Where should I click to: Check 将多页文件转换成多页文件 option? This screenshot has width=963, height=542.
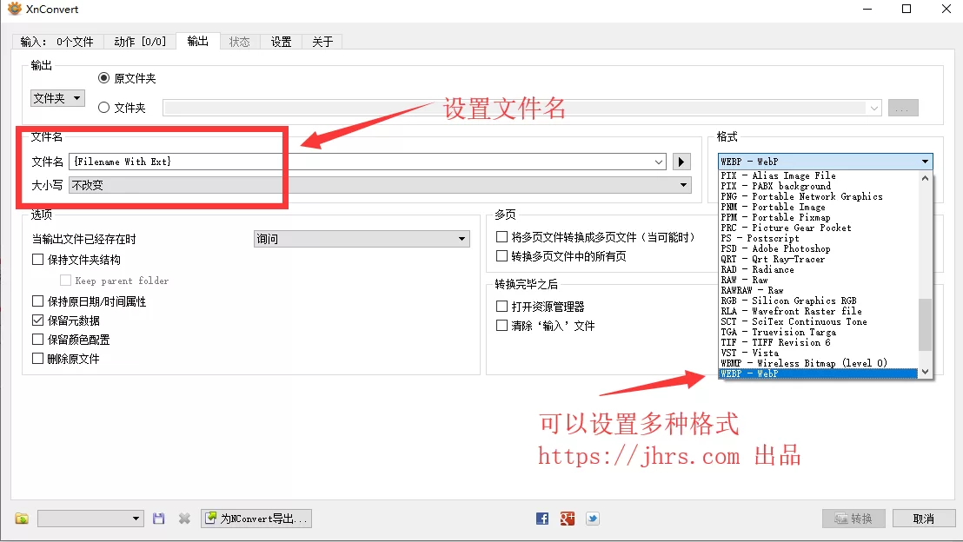click(501, 237)
